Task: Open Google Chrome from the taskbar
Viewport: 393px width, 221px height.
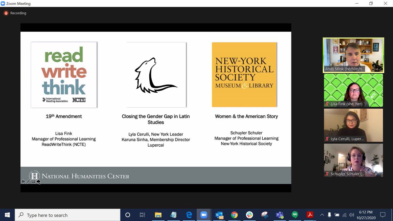Action: [234, 215]
